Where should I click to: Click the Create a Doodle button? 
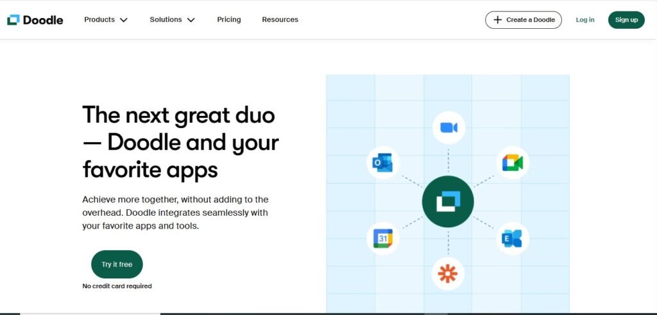click(524, 20)
